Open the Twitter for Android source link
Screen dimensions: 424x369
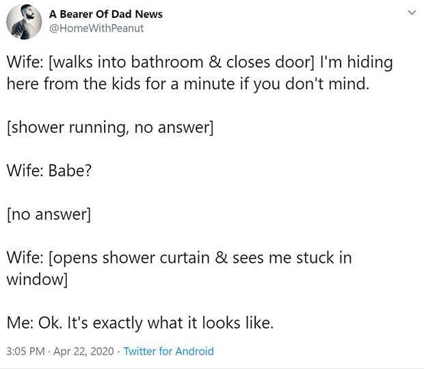[x=168, y=352]
